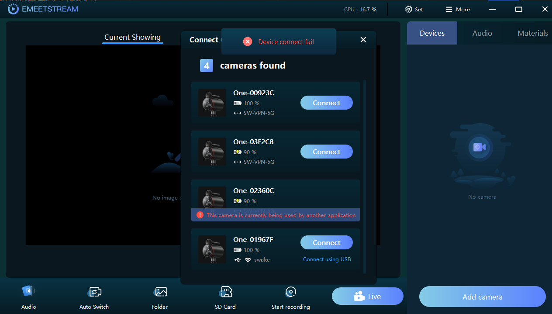552x314 pixels.
Task: Open the Audio mixer icon in bottom toolbar
Action: pos(28,292)
